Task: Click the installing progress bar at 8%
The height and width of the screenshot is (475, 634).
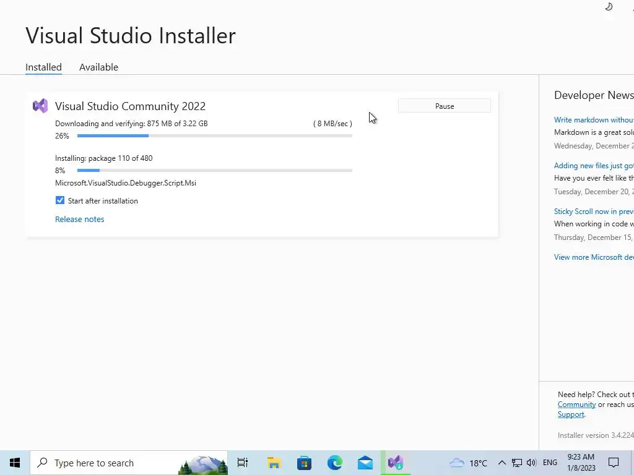Action: [214, 171]
